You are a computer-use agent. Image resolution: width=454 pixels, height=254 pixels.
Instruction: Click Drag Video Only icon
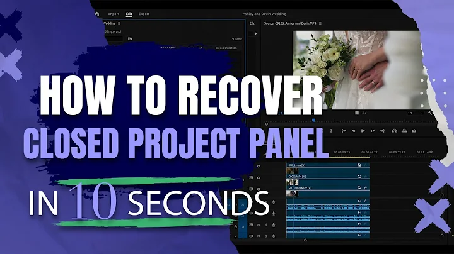click(x=357, y=113)
